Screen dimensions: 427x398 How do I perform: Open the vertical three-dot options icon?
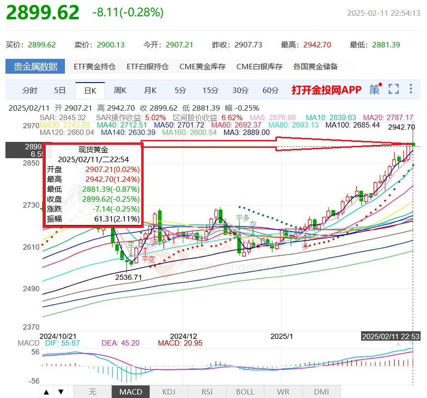410,90
